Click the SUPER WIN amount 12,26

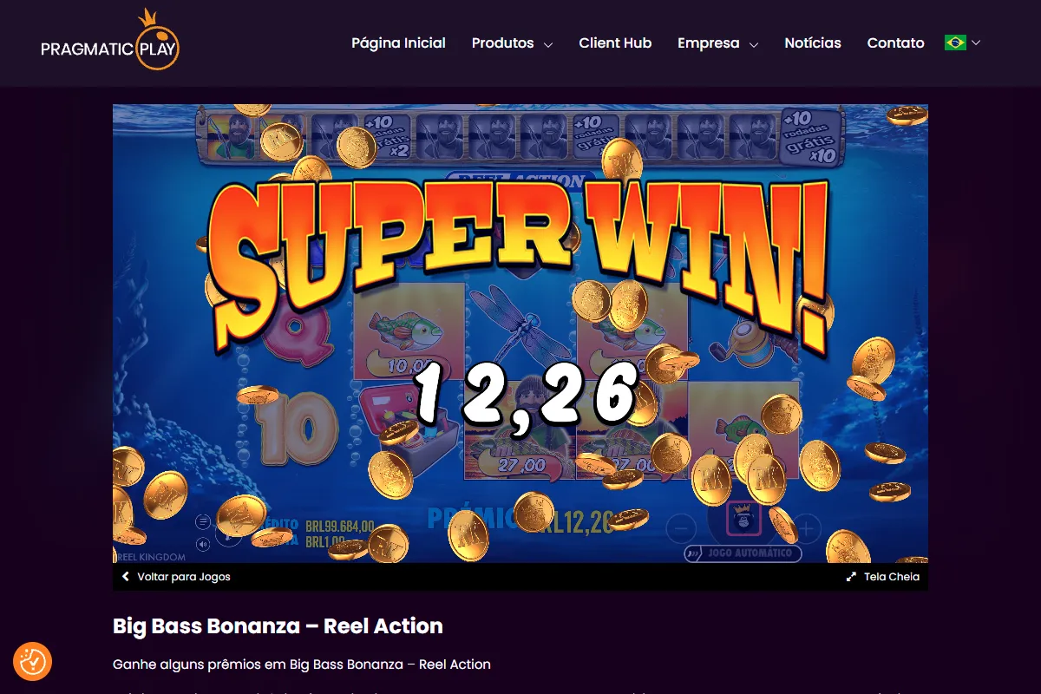coord(526,393)
